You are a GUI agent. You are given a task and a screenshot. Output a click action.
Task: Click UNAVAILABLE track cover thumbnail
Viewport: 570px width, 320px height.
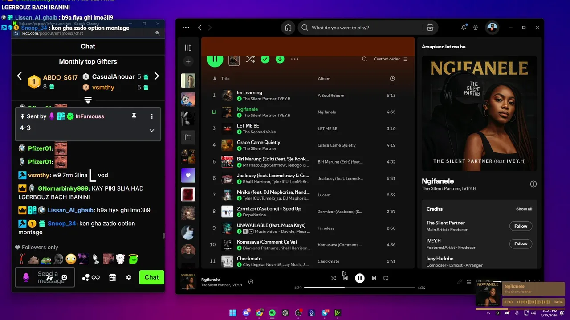pos(228,228)
